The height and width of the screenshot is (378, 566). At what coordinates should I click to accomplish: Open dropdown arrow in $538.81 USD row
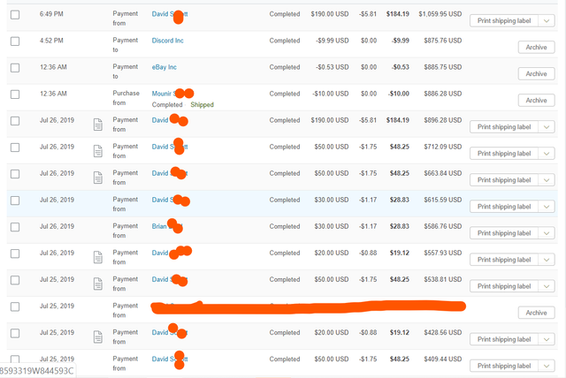547,286
